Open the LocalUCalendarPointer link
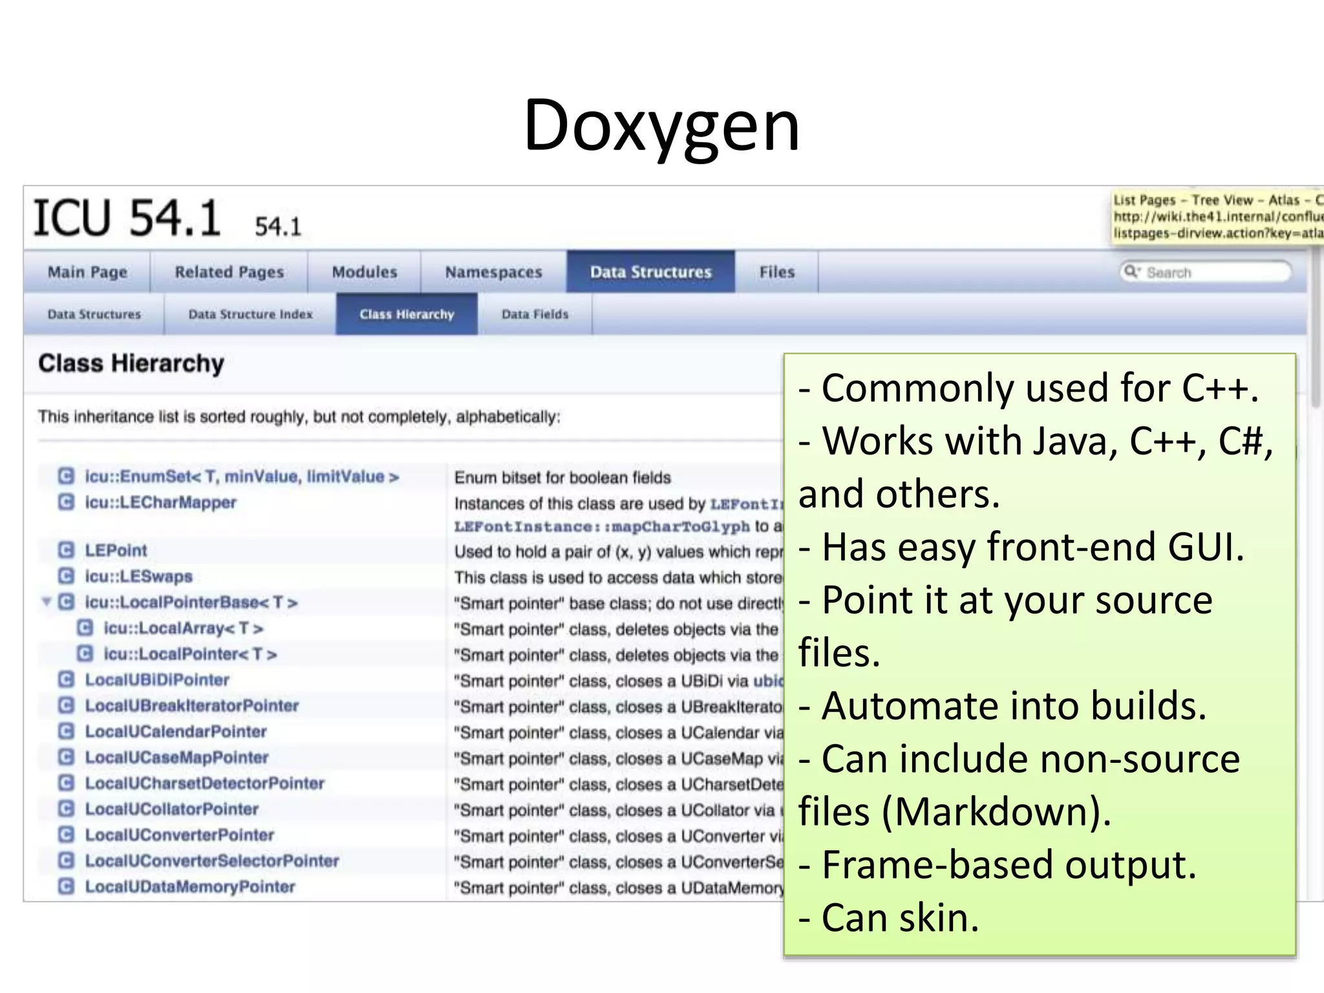This screenshot has height=993, width=1324. point(176,731)
